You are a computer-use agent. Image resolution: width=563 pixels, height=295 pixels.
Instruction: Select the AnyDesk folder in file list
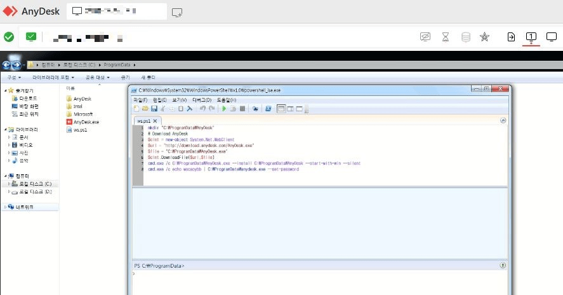tap(79, 99)
